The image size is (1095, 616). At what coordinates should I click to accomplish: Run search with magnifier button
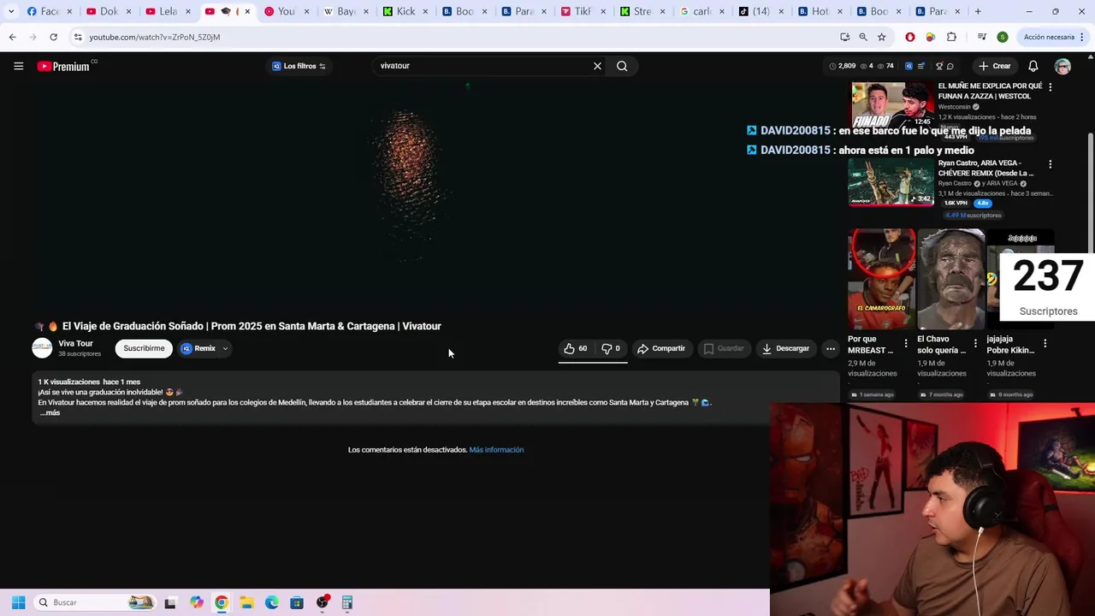pos(622,66)
